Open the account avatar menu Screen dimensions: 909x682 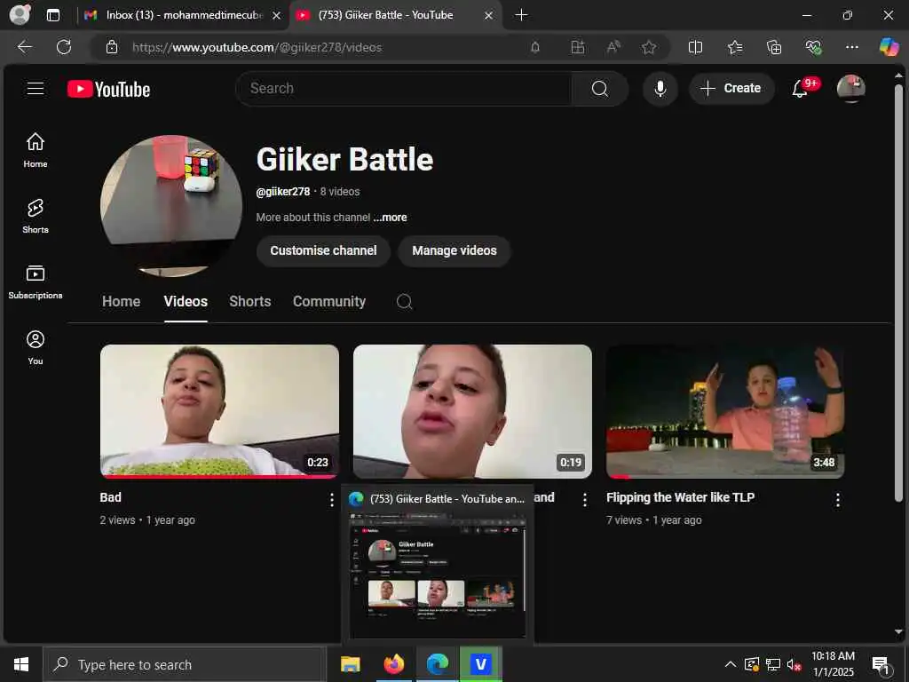point(851,89)
